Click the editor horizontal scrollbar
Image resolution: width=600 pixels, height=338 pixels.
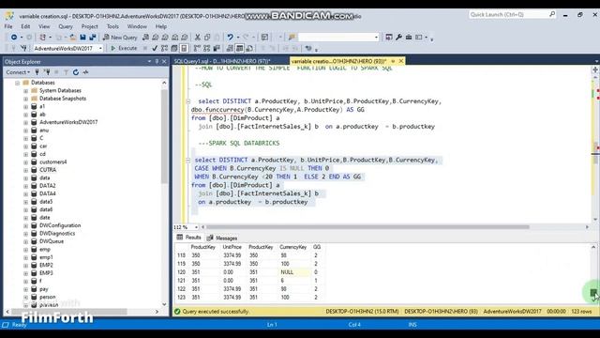[367, 227]
